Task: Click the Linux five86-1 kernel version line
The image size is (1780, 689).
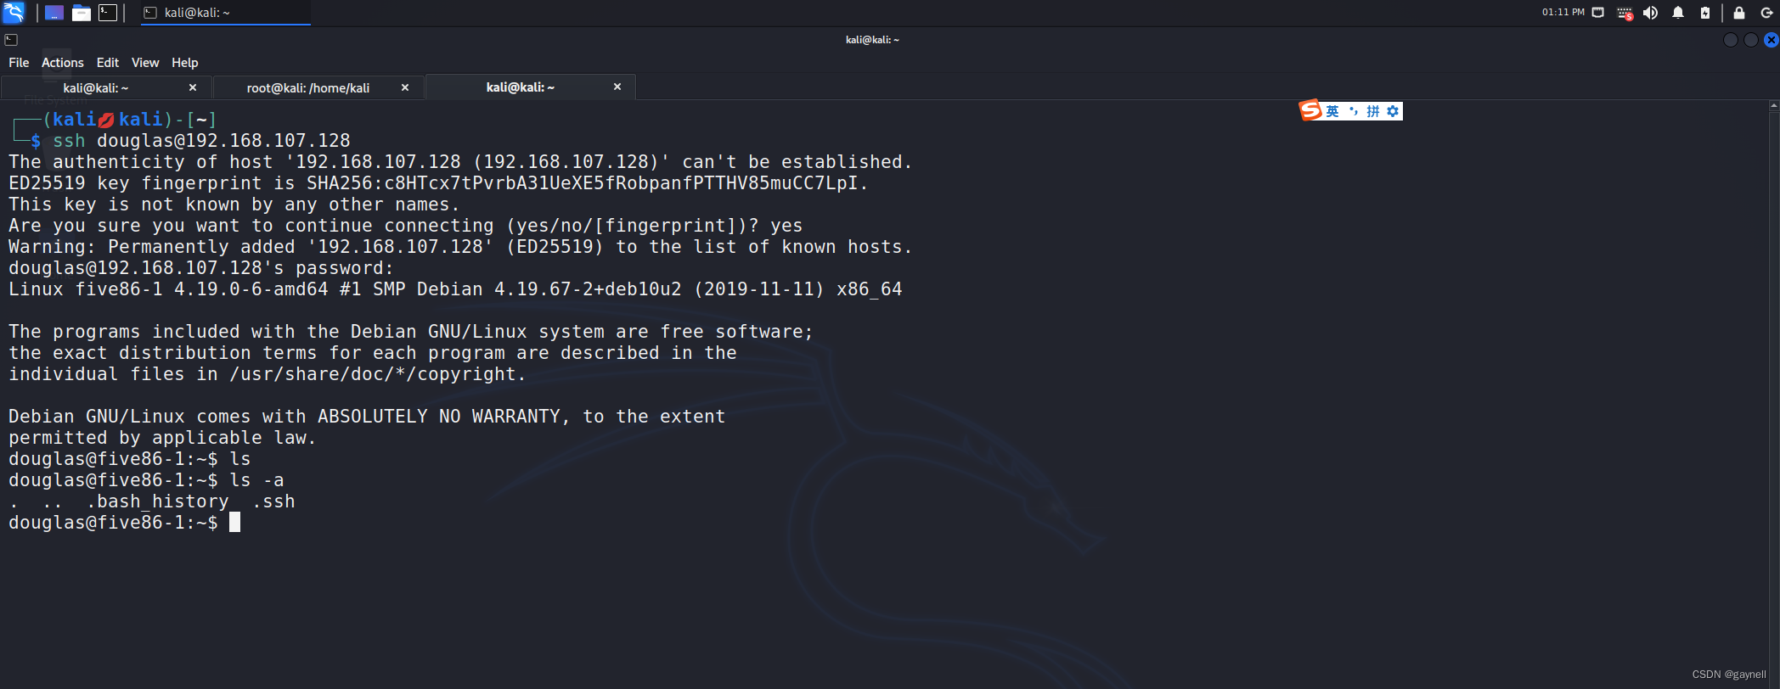Action: click(x=455, y=289)
